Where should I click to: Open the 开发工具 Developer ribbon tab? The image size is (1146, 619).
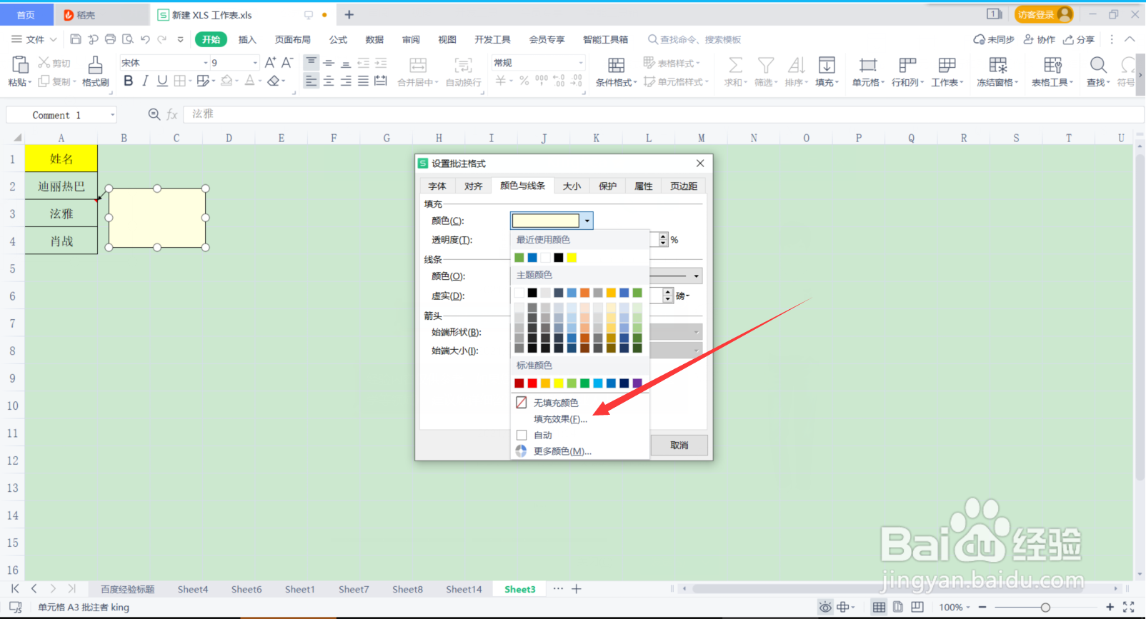point(493,39)
